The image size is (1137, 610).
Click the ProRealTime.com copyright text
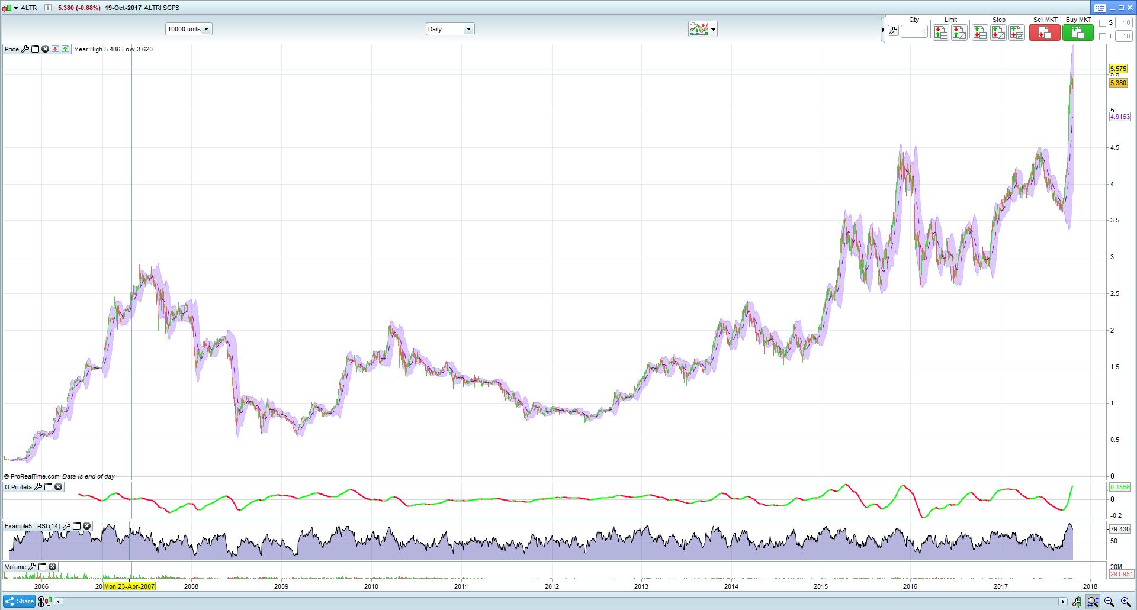point(31,476)
